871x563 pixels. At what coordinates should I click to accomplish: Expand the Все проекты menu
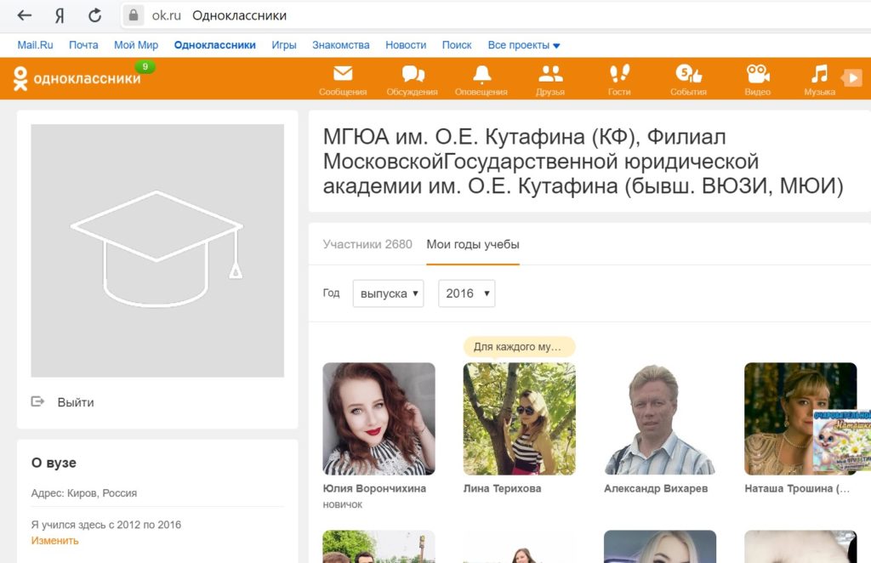(x=523, y=45)
